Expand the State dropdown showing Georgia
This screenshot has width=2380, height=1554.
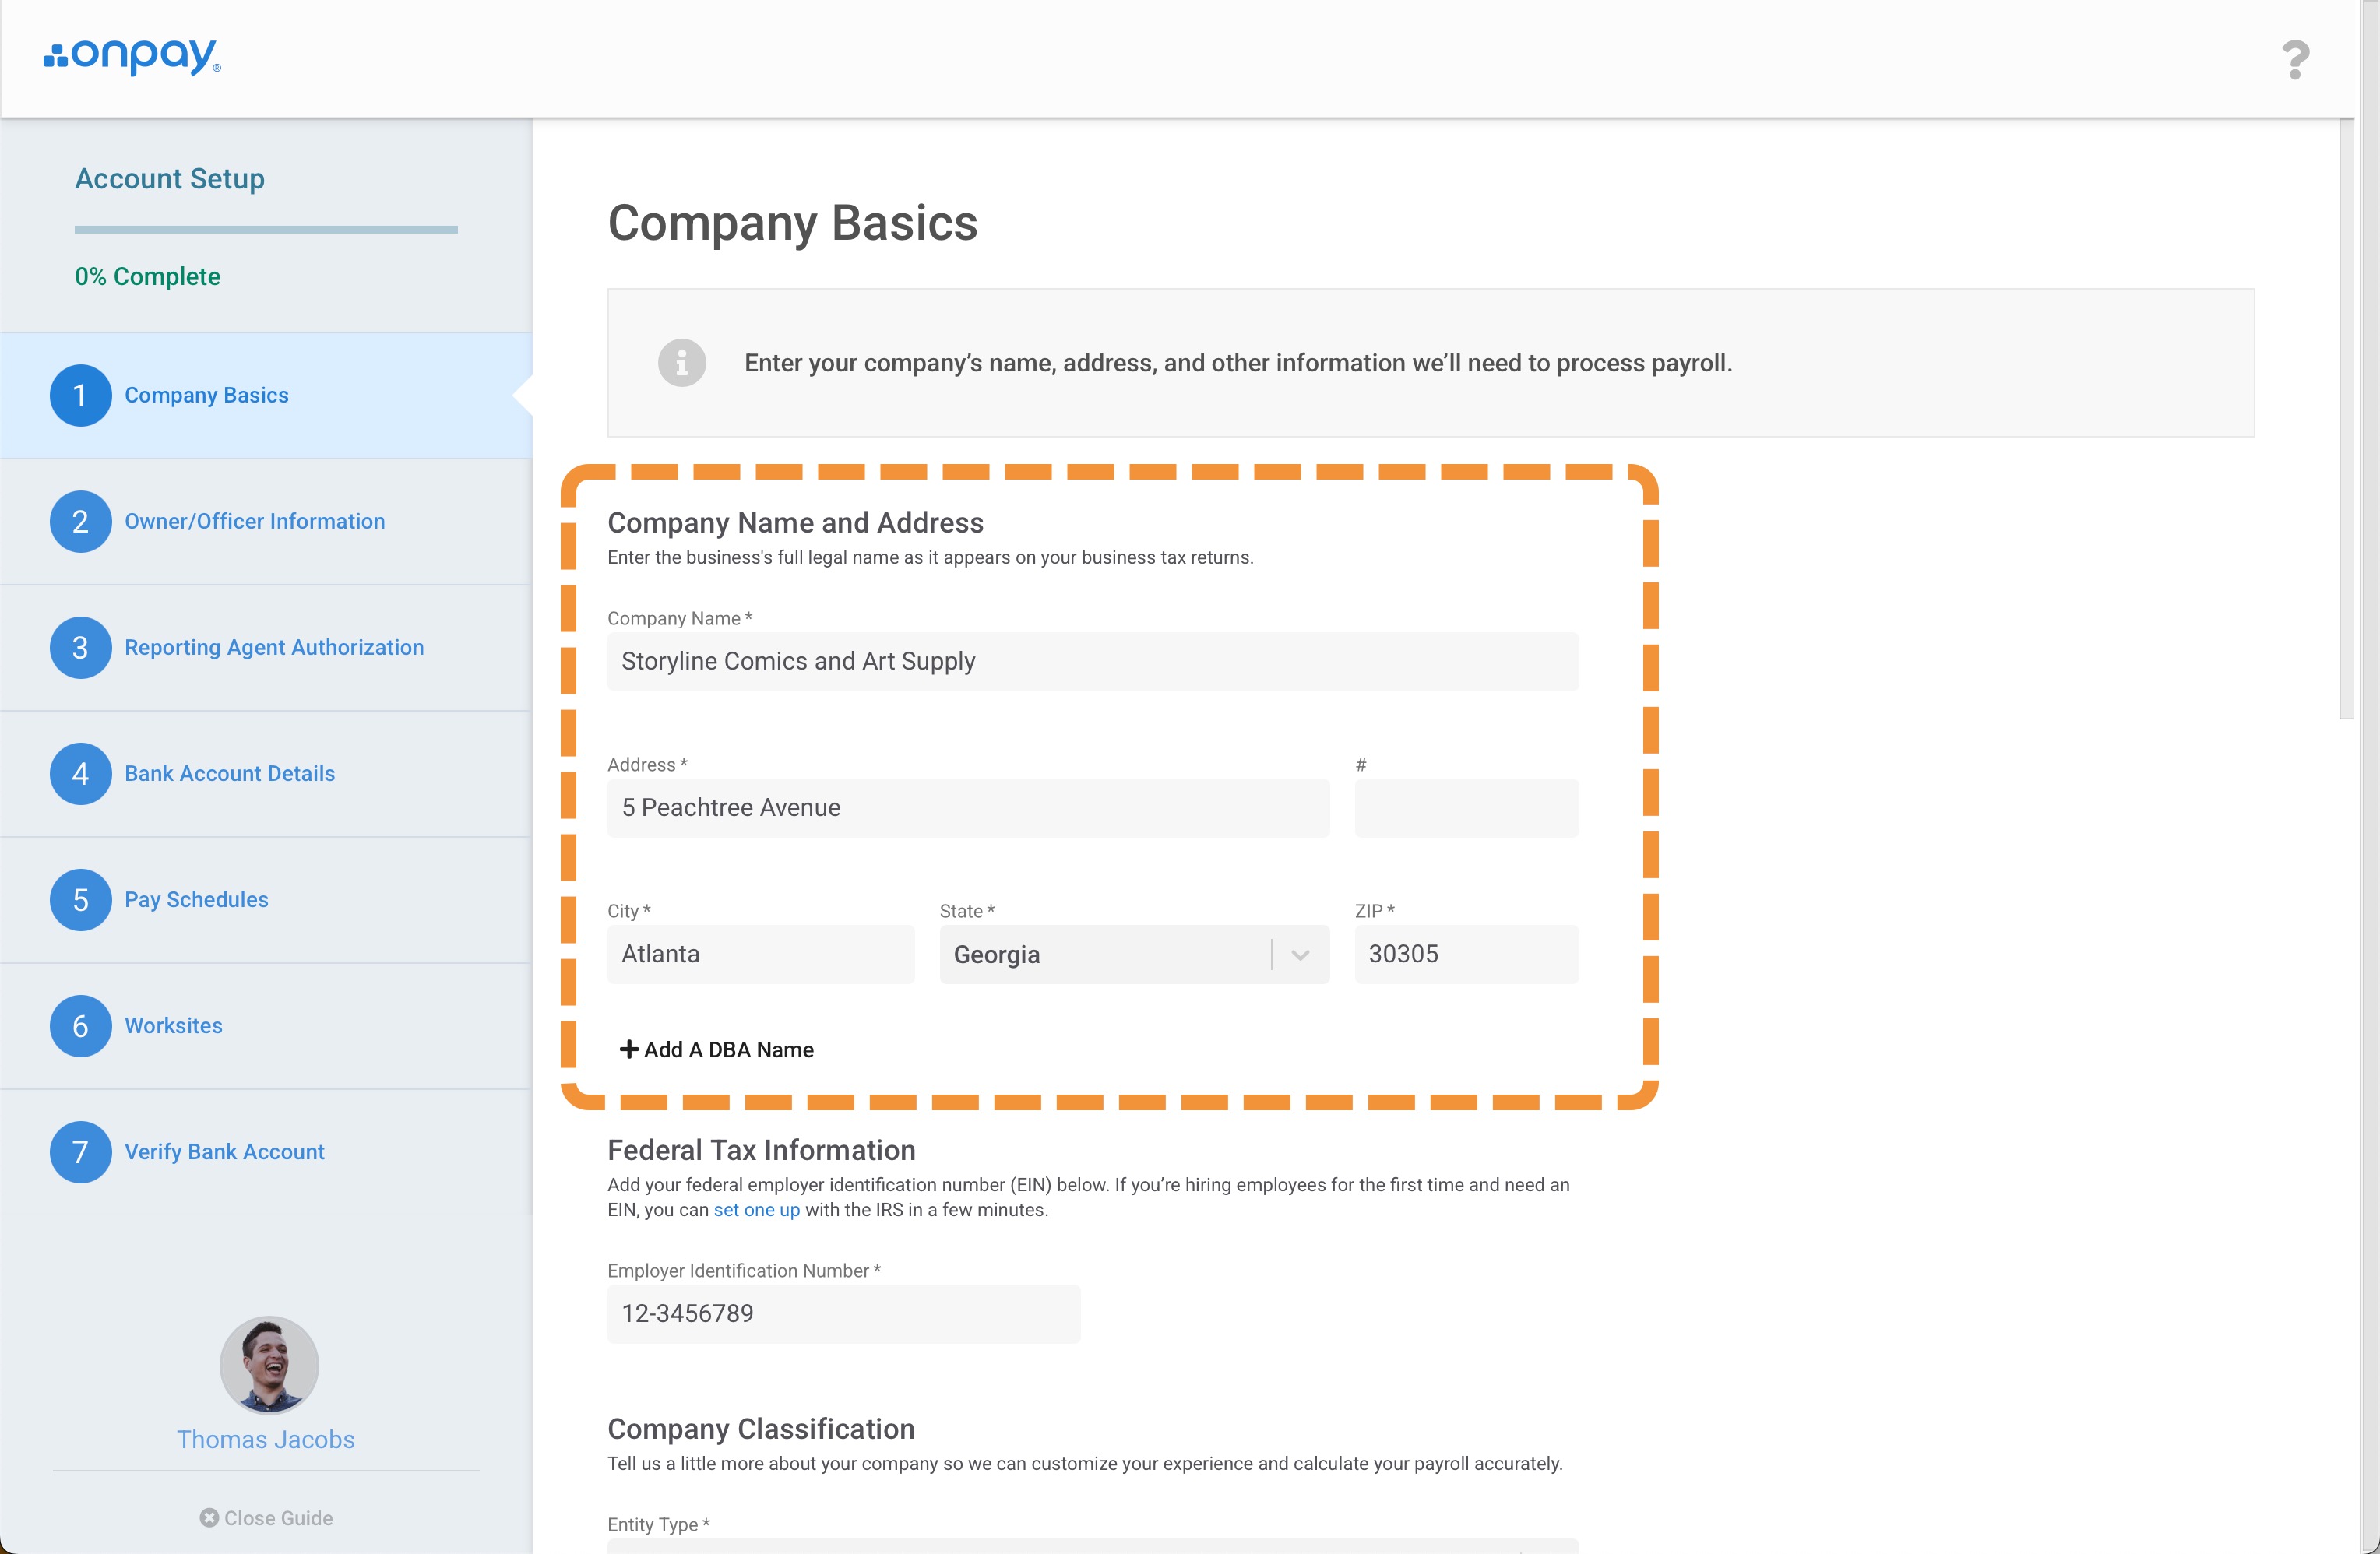[1110, 954]
